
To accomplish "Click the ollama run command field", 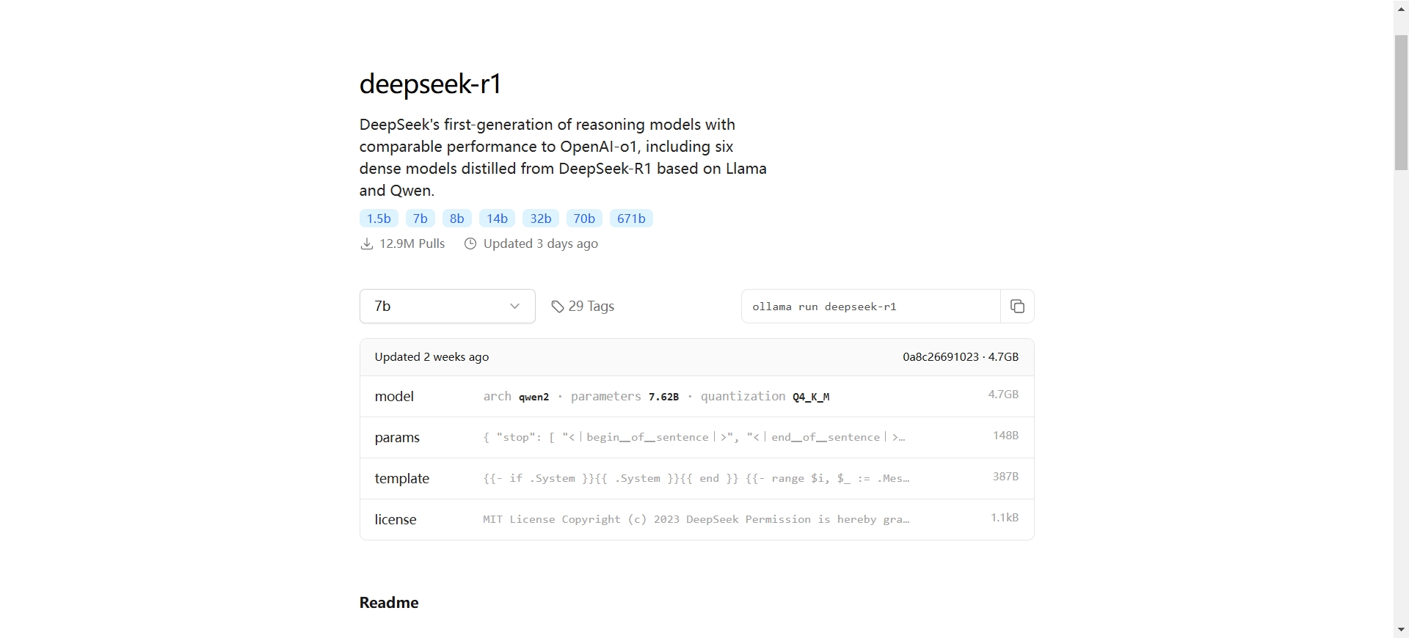I will click(871, 307).
